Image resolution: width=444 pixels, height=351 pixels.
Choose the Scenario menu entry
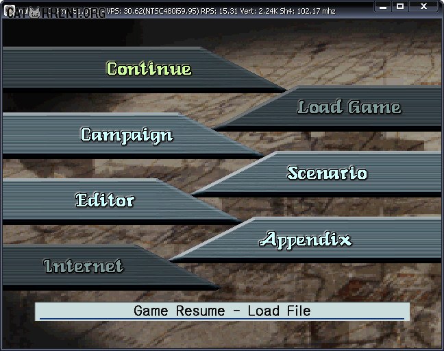click(x=328, y=173)
